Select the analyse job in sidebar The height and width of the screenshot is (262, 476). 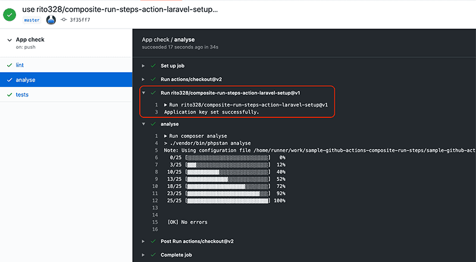point(27,80)
